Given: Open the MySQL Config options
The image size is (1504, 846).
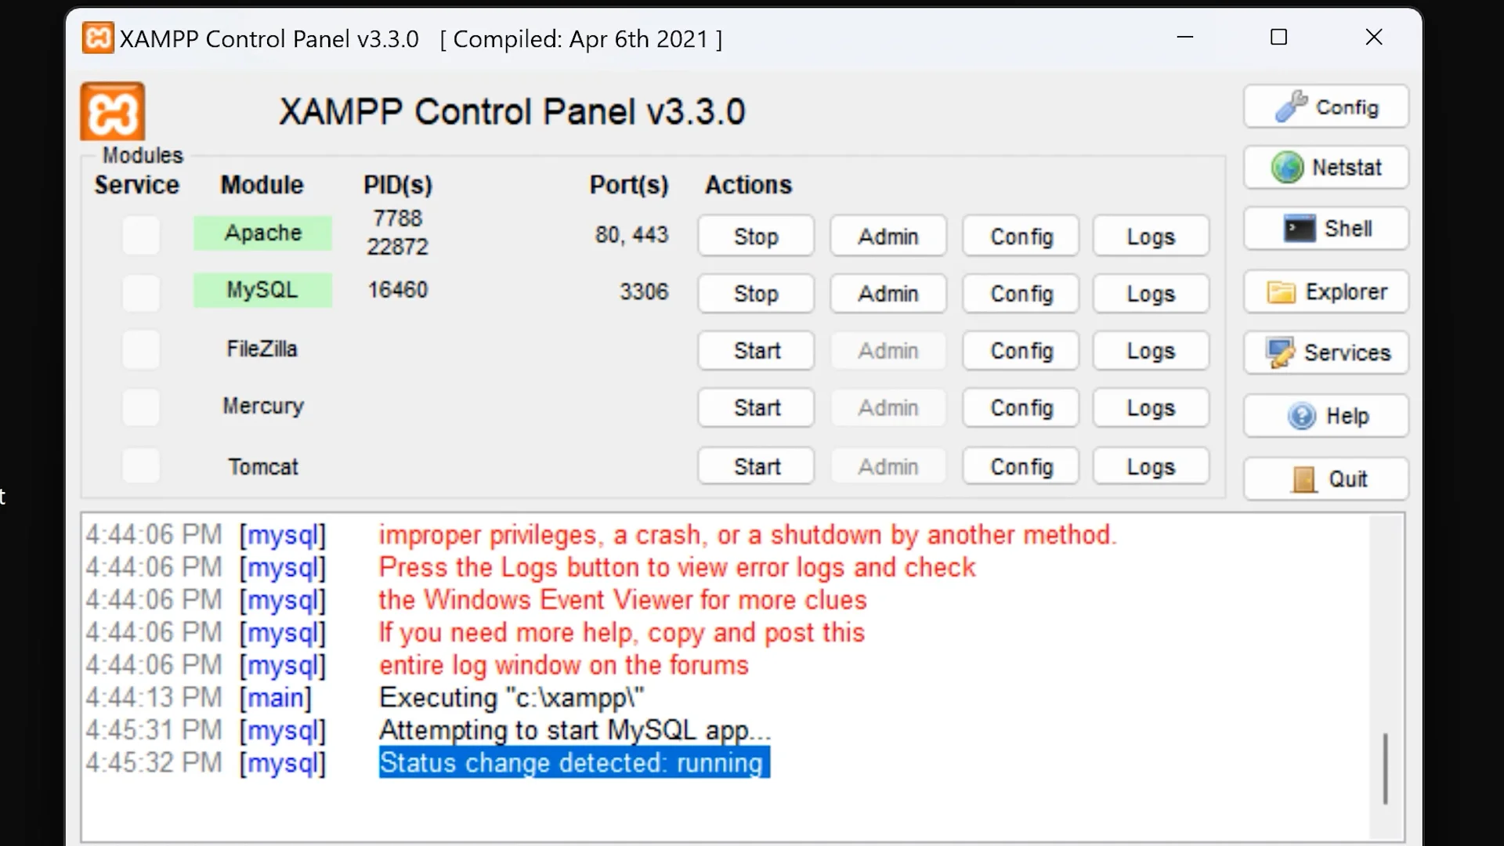Looking at the screenshot, I should tap(1021, 294).
